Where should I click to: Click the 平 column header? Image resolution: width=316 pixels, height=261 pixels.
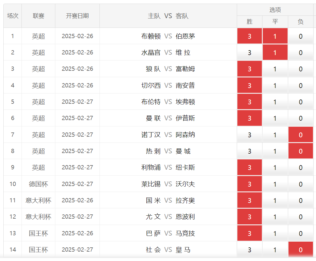(275, 21)
